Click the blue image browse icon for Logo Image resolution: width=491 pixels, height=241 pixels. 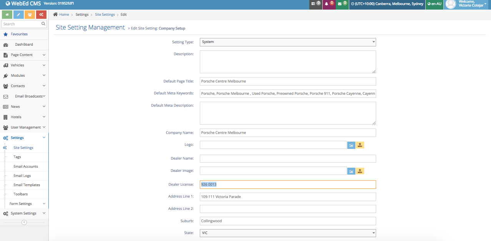click(x=351, y=145)
